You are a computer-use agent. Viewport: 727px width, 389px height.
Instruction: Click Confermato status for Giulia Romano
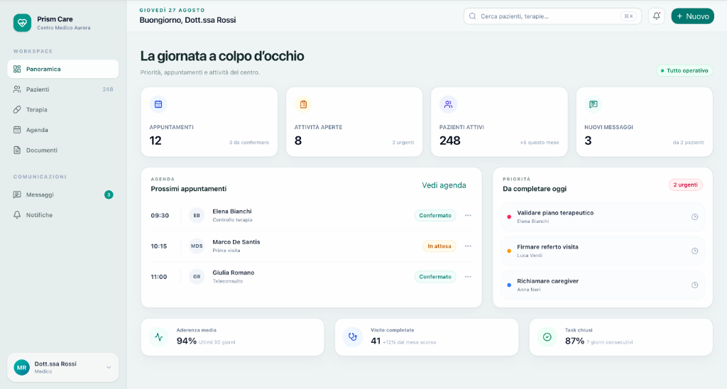point(435,277)
